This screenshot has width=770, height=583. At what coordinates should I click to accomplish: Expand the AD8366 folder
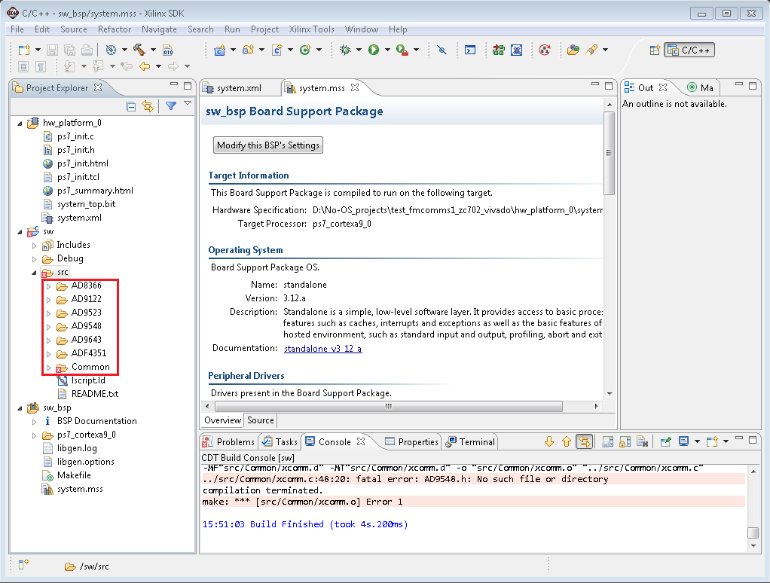click(x=49, y=285)
